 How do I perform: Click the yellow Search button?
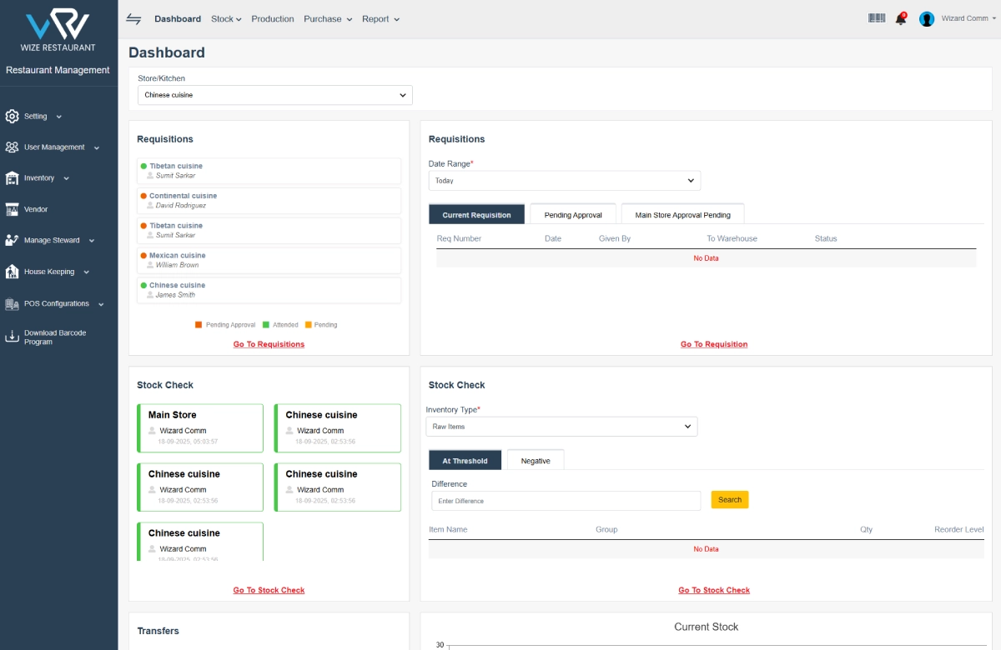[730, 500]
